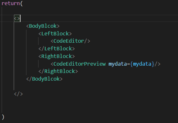Click the return keyword
This screenshot has height=123, width=178.
(x=11, y=3)
